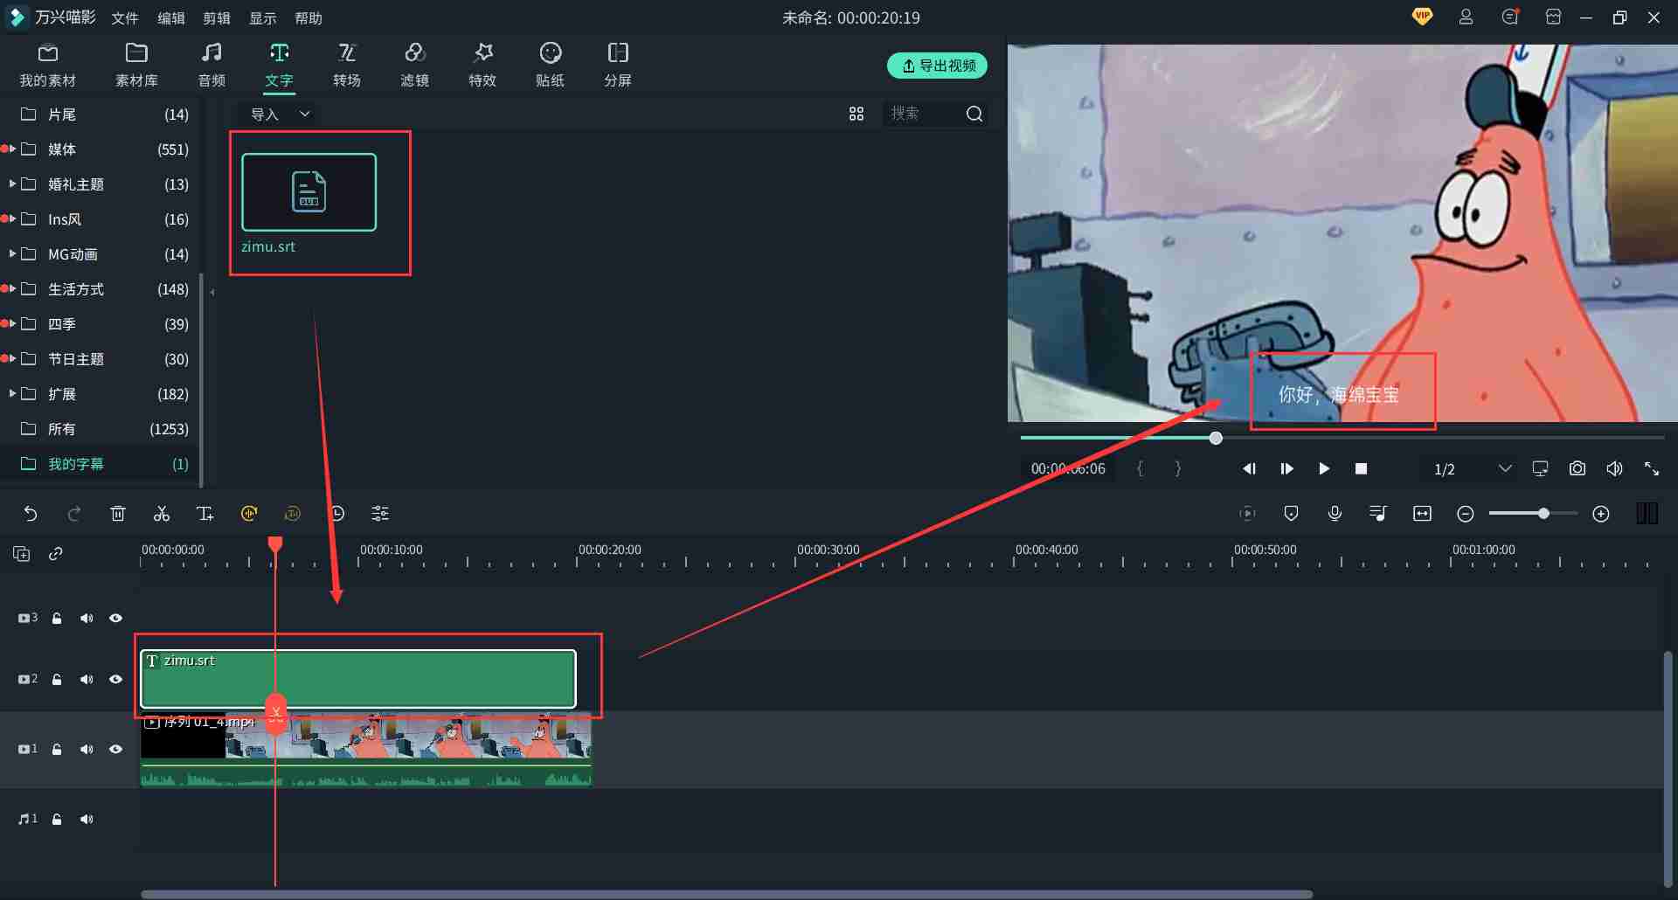Open the 编辑 menu

[171, 18]
